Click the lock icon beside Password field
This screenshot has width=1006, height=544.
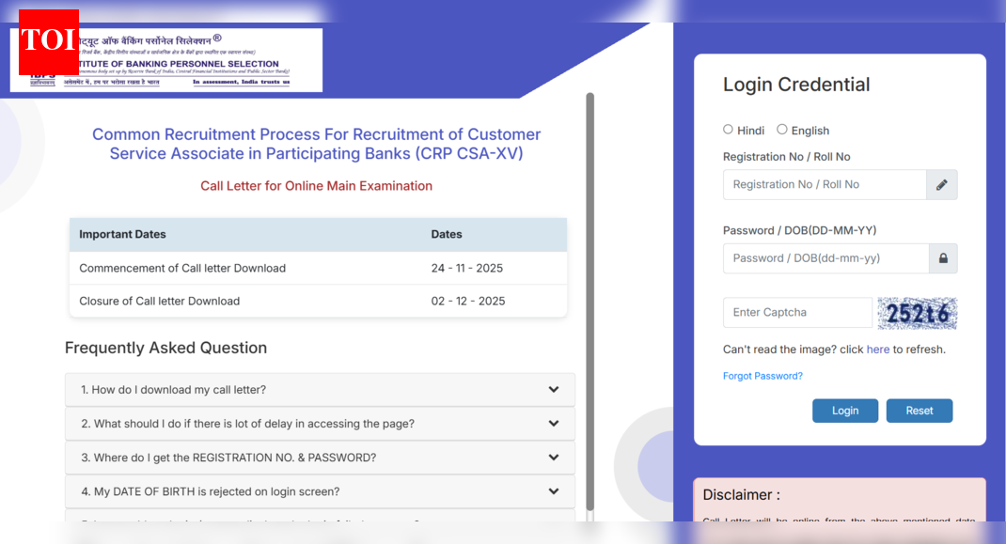tap(943, 258)
